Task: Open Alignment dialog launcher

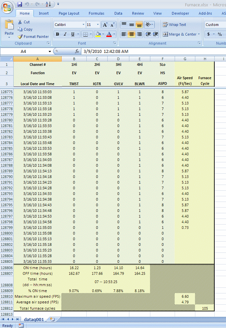Action: tap(199, 43)
